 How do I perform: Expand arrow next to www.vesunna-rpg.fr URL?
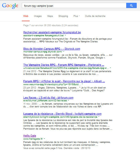(82, 84)
